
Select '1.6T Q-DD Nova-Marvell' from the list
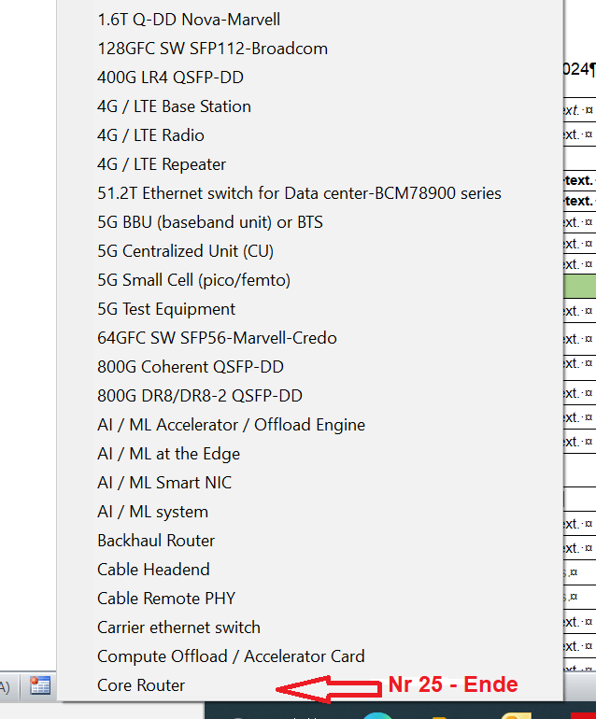click(189, 20)
